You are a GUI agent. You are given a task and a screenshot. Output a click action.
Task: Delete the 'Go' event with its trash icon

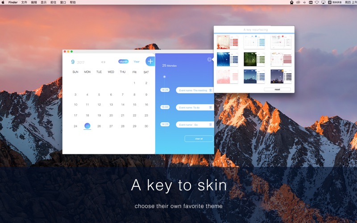(211, 125)
